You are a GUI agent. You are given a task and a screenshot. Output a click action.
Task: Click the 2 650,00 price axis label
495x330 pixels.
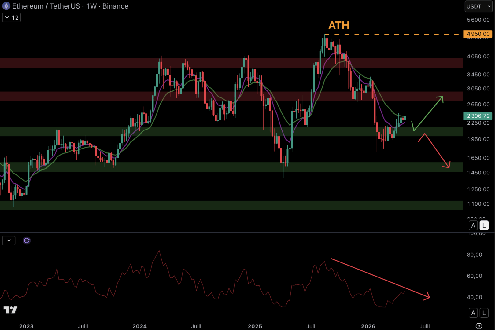click(x=478, y=105)
